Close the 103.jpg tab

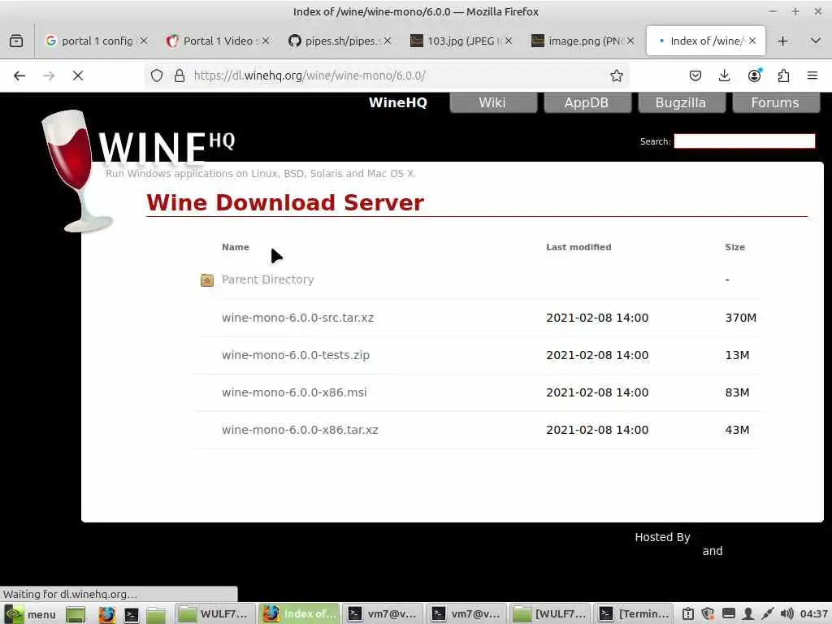pyautogui.click(x=509, y=41)
